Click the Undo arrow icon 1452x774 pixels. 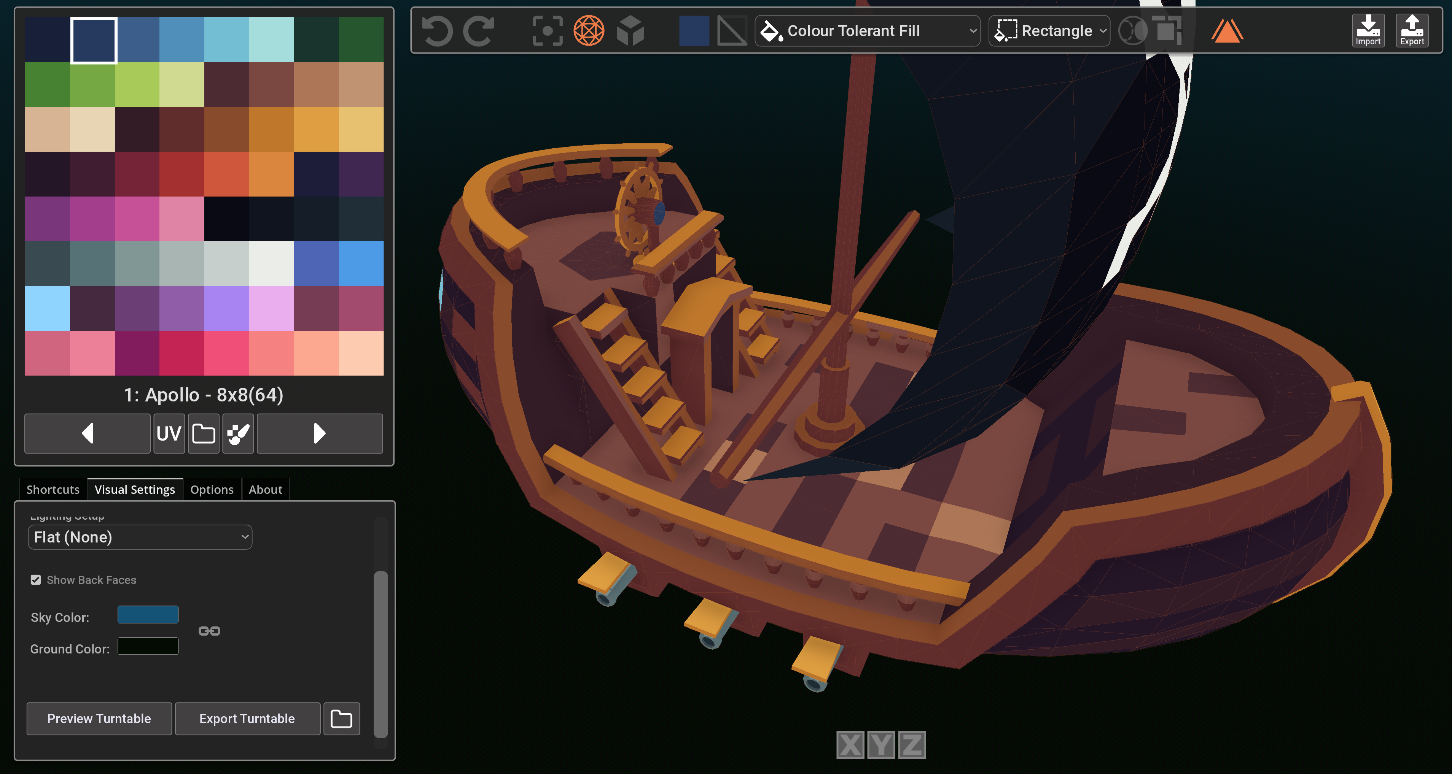(x=437, y=30)
